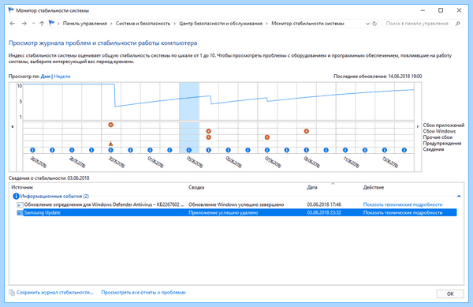Select the Прочие сбои error on 07.06.2018

(x=267, y=137)
